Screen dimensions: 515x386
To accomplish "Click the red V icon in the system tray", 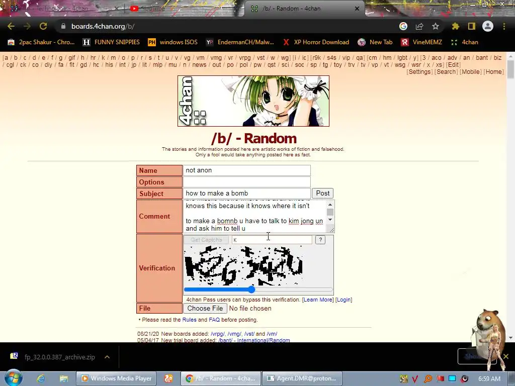I will point(415,379).
